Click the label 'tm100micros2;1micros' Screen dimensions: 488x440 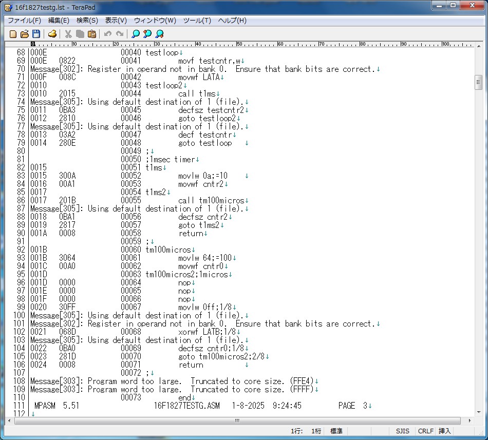(x=187, y=275)
